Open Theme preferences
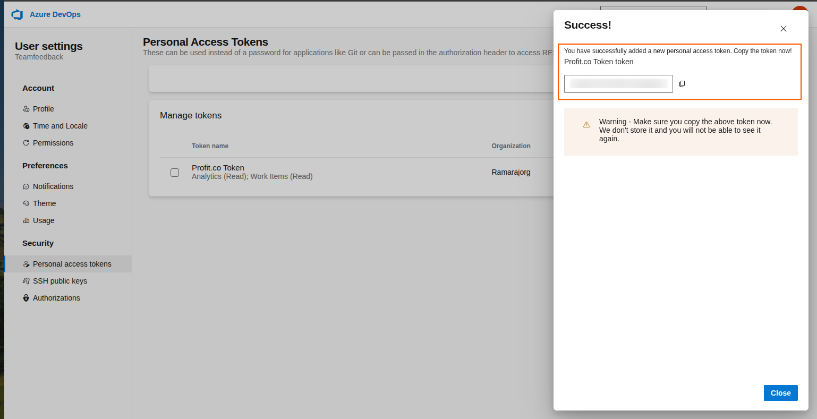The image size is (817, 419). pos(44,203)
